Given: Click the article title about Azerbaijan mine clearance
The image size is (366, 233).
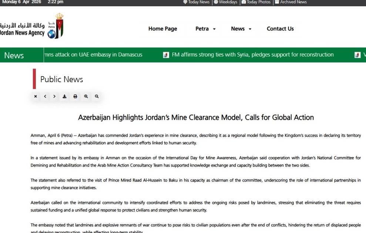Looking at the screenshot, I should 196,118.
